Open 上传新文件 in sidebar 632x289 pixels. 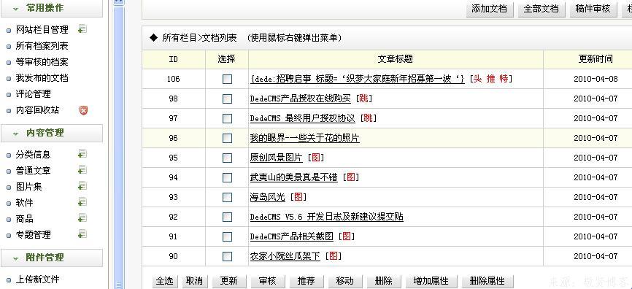click(x=37, y=279)
